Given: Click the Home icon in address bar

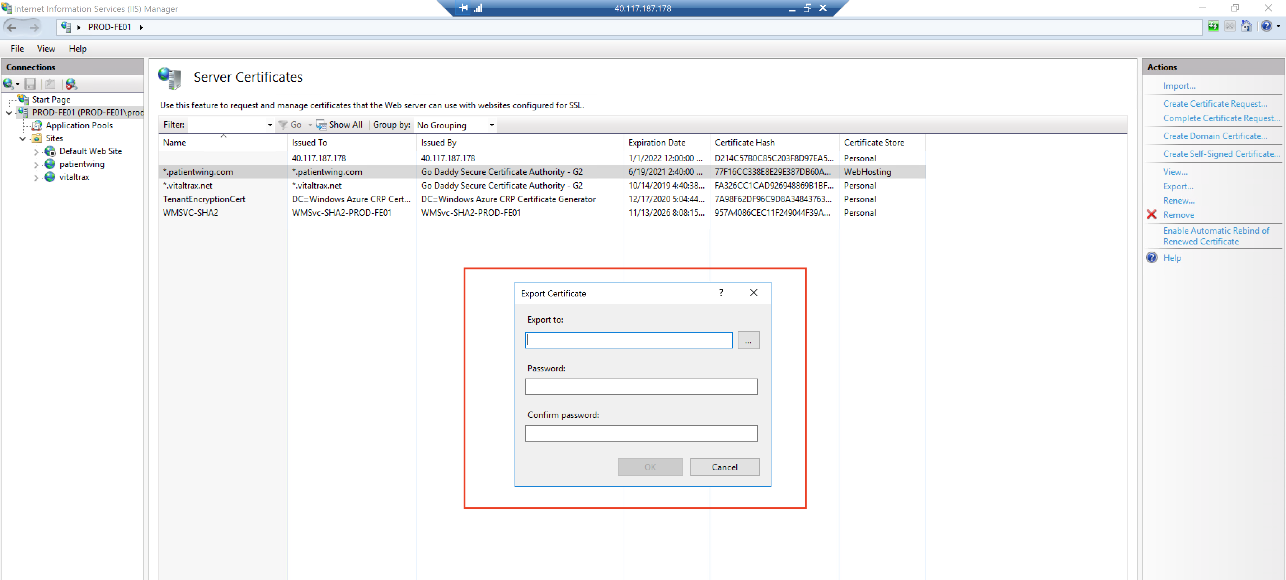Looking at the screenshot, I should (x=1246, y=27).
